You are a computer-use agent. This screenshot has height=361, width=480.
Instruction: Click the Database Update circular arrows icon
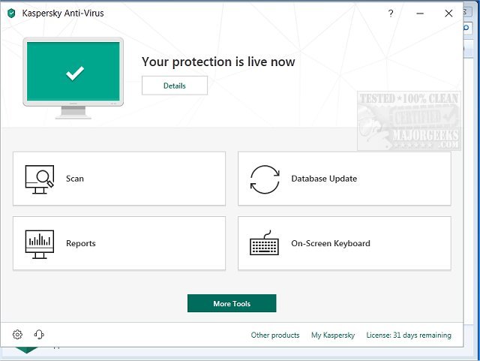[265, 179]
